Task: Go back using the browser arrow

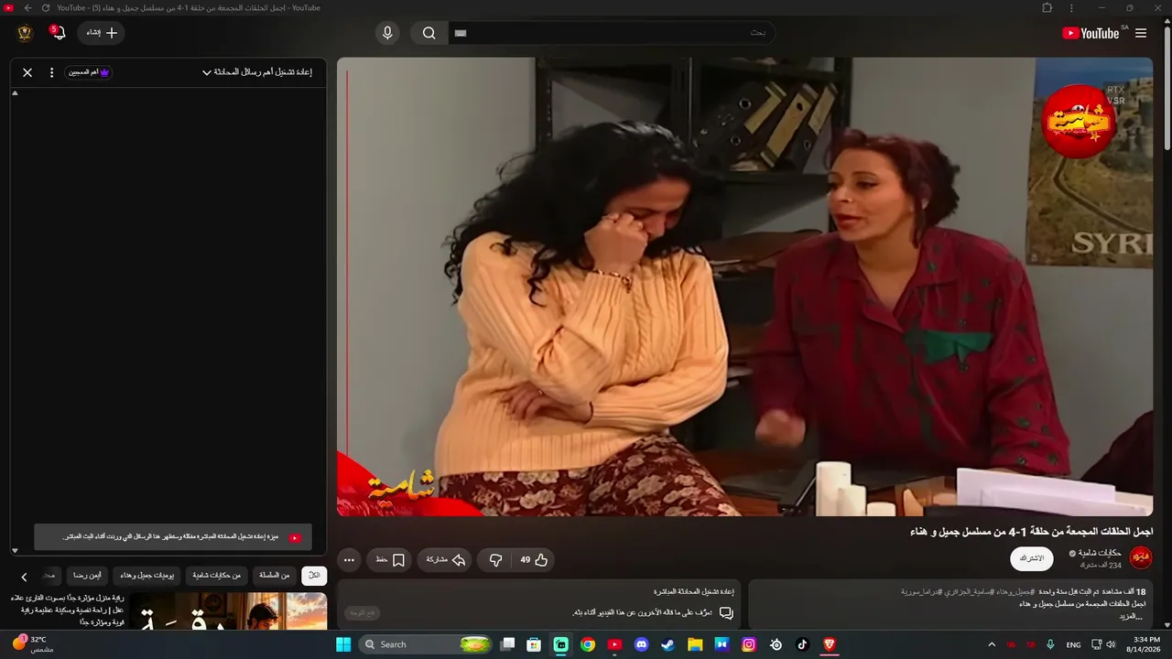Action: pos(27,8)
